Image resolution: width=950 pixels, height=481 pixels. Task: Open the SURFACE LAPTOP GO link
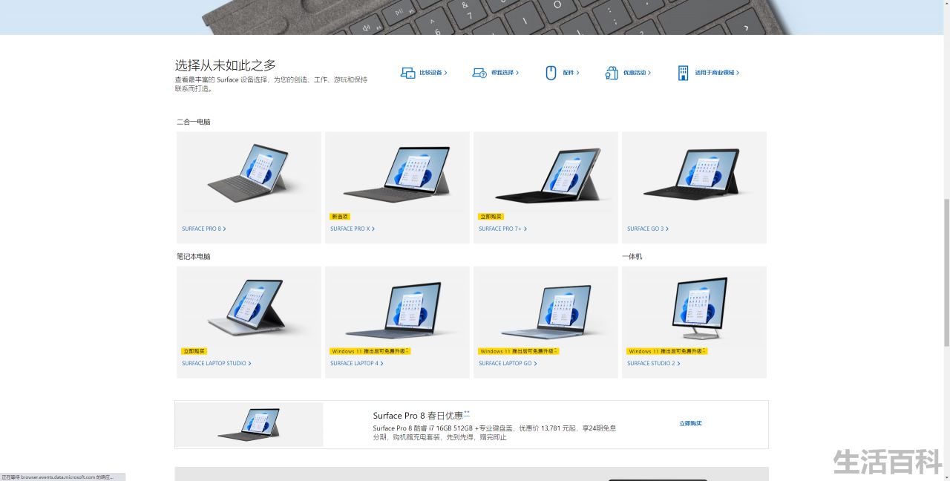508,364
